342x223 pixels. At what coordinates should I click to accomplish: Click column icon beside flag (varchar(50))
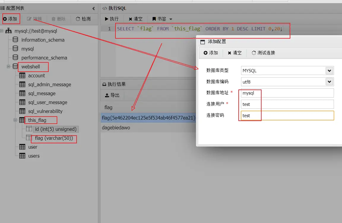29,138
